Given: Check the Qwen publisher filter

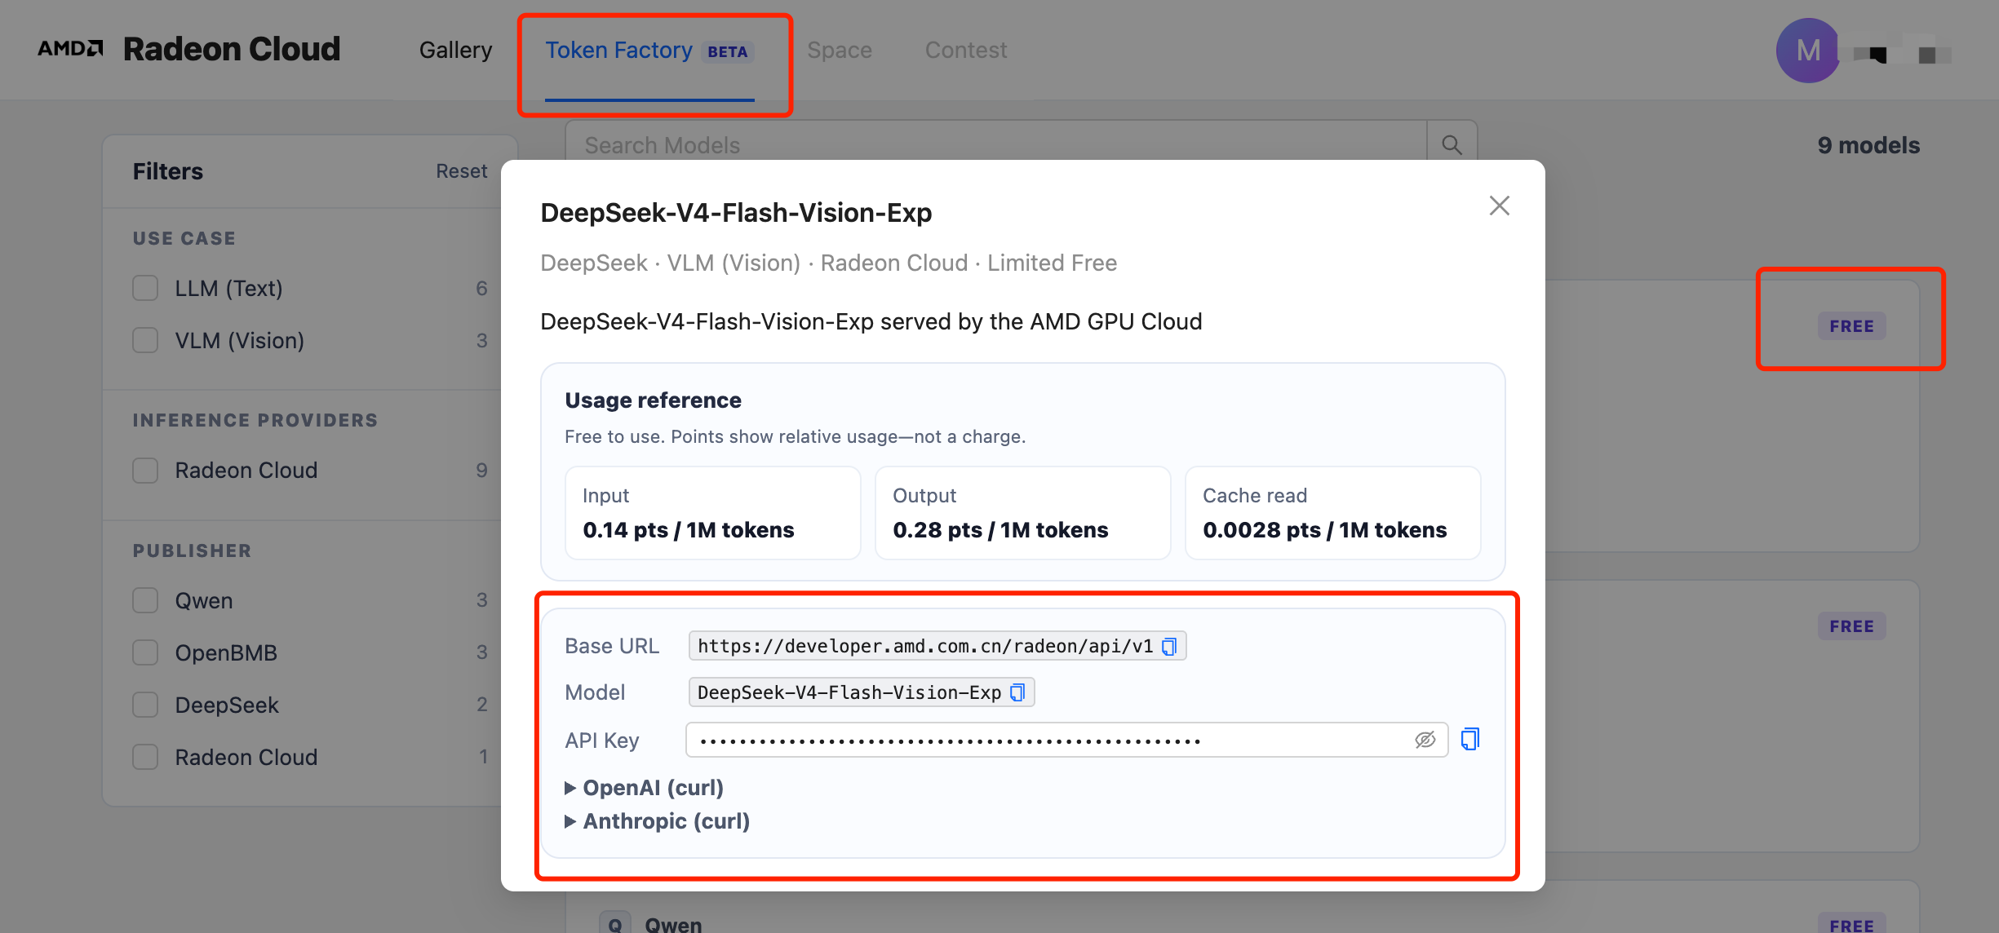Looking at the screenshot, I should (x=145, y=601).
